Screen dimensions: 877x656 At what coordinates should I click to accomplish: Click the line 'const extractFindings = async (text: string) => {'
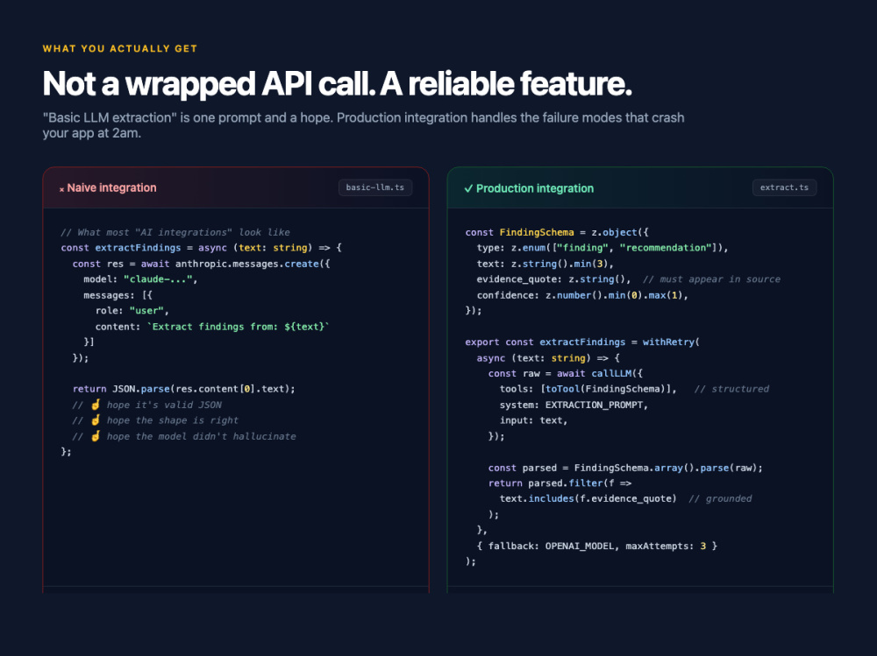coord(202,248)
